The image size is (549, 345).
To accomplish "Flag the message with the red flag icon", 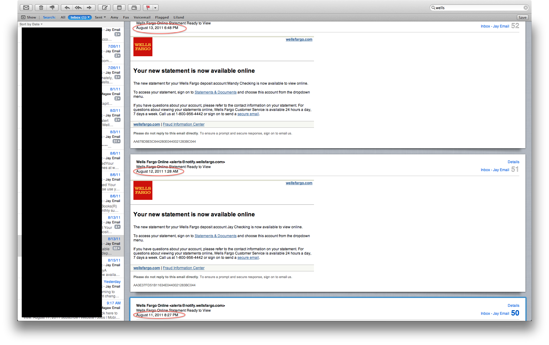I will (x=148, y=8).
